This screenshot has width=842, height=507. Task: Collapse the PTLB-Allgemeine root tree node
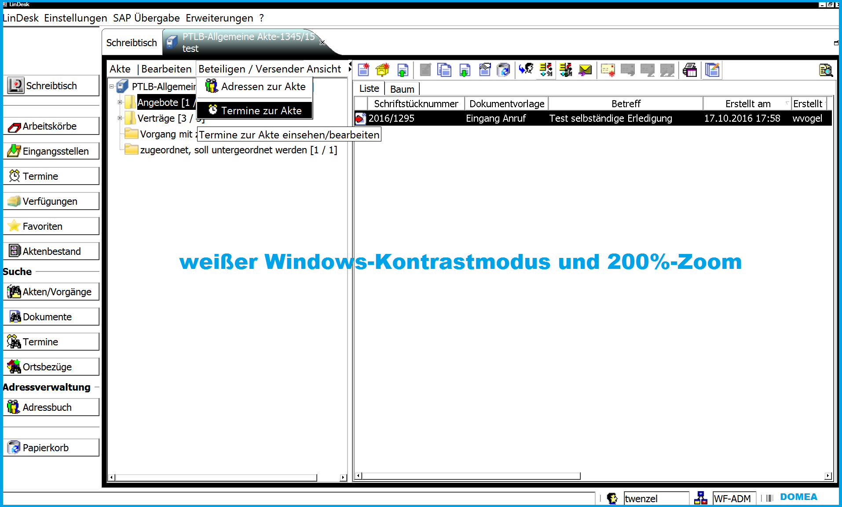point(112,87)
